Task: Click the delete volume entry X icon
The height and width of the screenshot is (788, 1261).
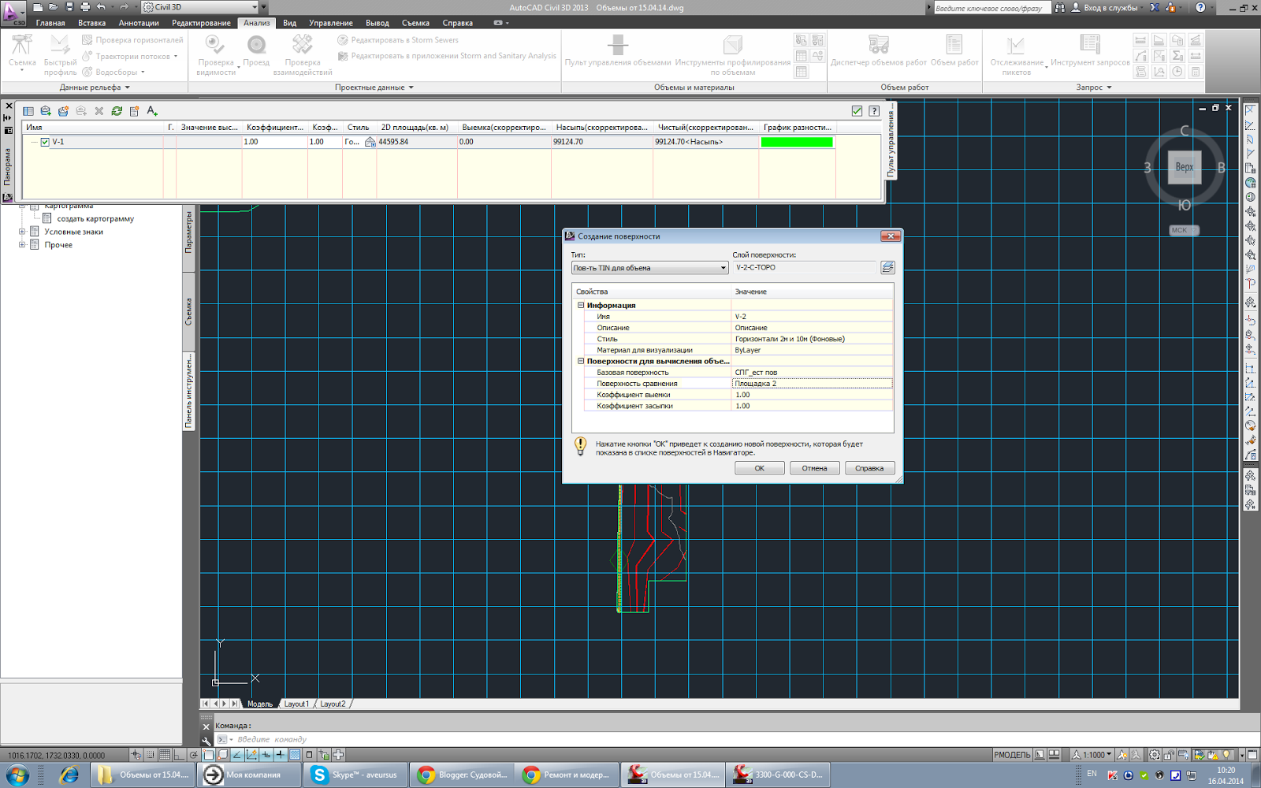Action: click(99, 111)
